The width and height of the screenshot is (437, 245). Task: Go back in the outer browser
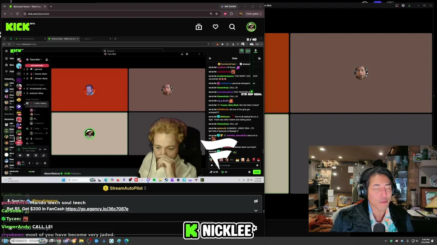tap(5, 14)
